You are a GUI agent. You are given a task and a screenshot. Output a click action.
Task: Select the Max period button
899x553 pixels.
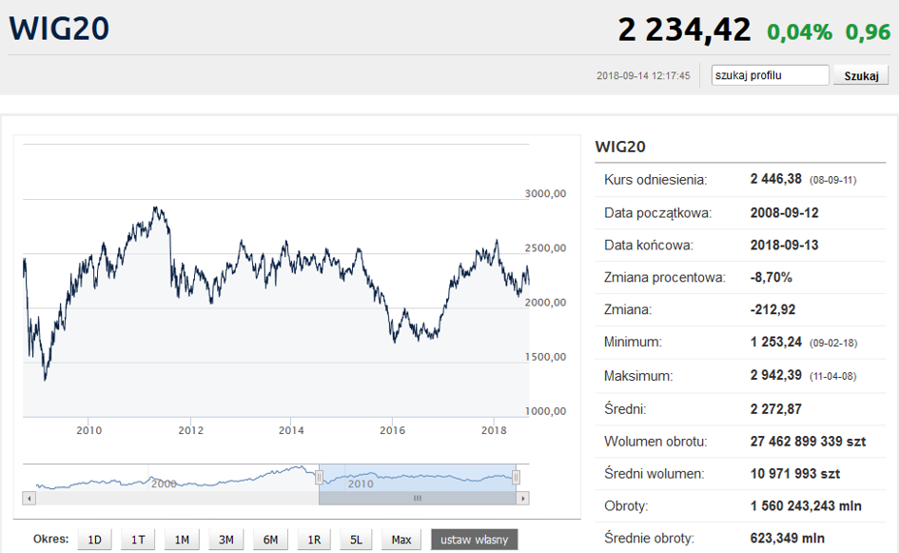click(x=401, y=540)
